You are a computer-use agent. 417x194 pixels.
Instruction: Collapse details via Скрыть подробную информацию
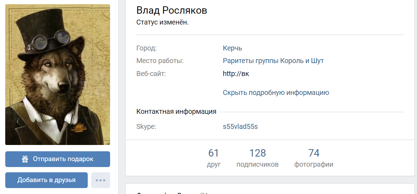tap(276, 92)
